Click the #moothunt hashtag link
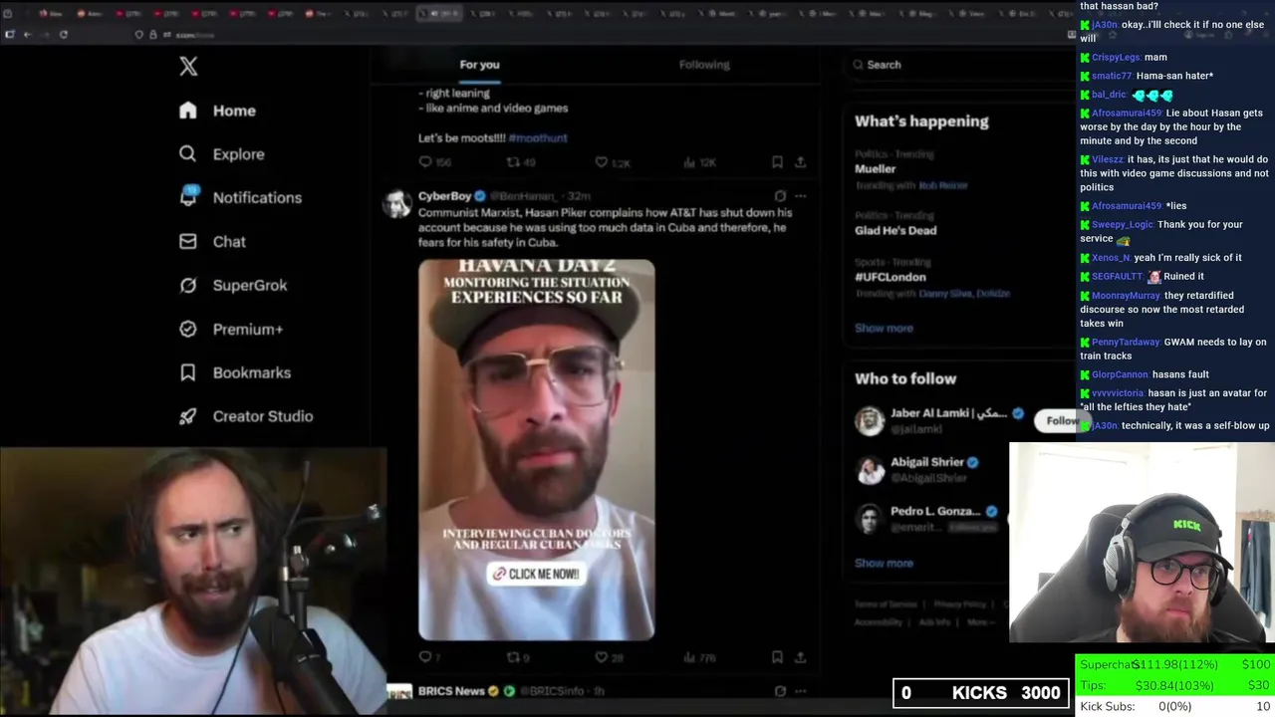Viewport: 1275px width, 717px height. click(x=538, y=138)
